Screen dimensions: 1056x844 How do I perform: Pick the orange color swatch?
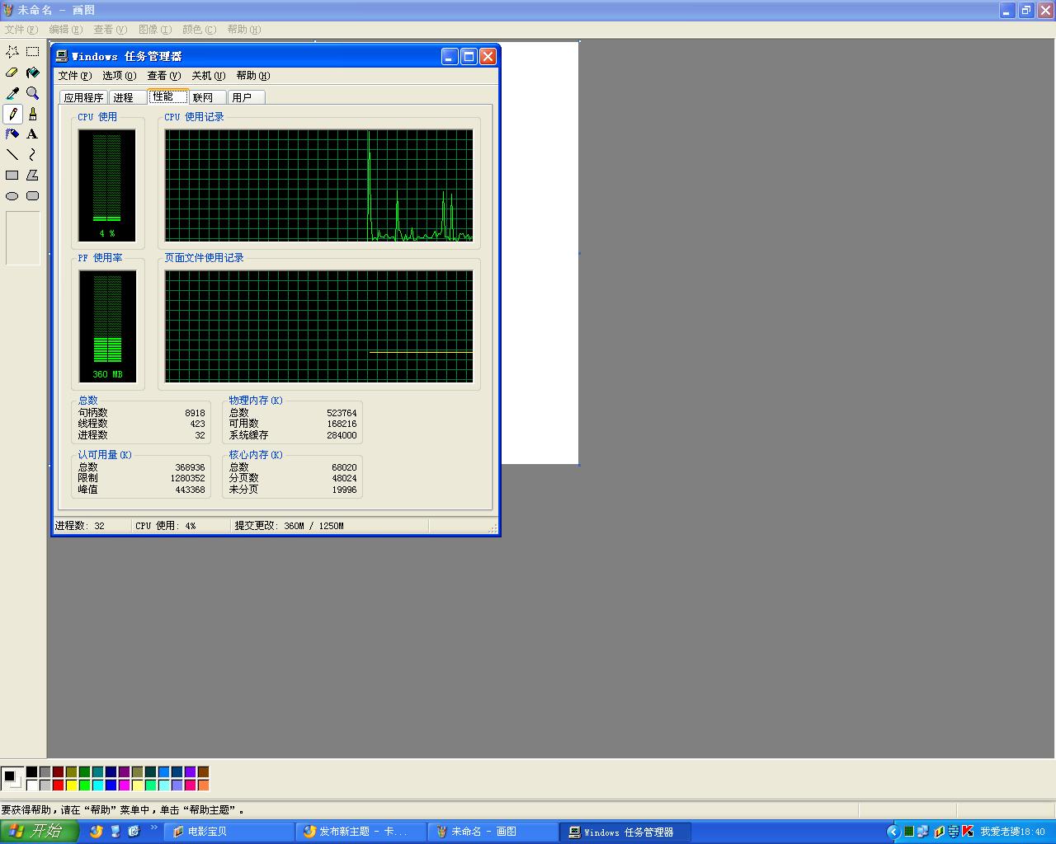point(203,785)
